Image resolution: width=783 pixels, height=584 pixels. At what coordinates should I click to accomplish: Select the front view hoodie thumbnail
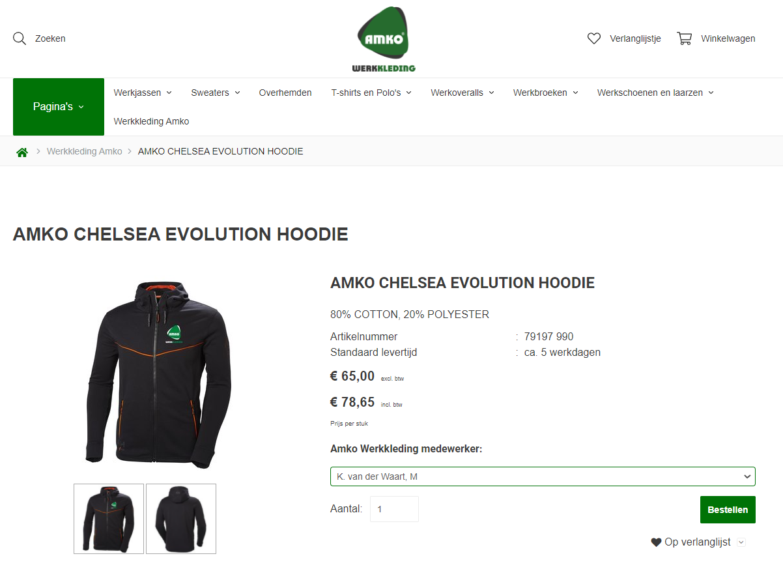[x=109, y=519]
